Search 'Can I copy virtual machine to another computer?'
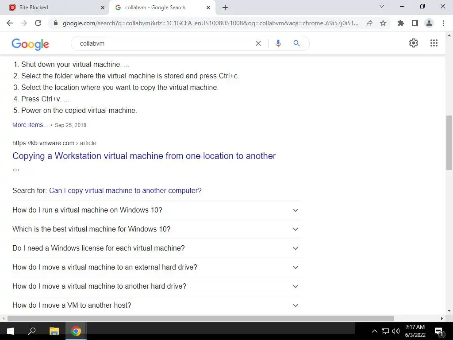 point(125,190)
